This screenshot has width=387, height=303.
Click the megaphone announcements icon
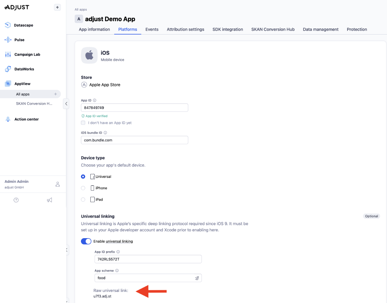50,200
